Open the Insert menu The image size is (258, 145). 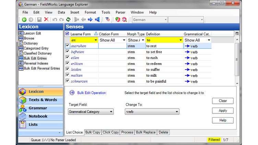click(75, 12)
